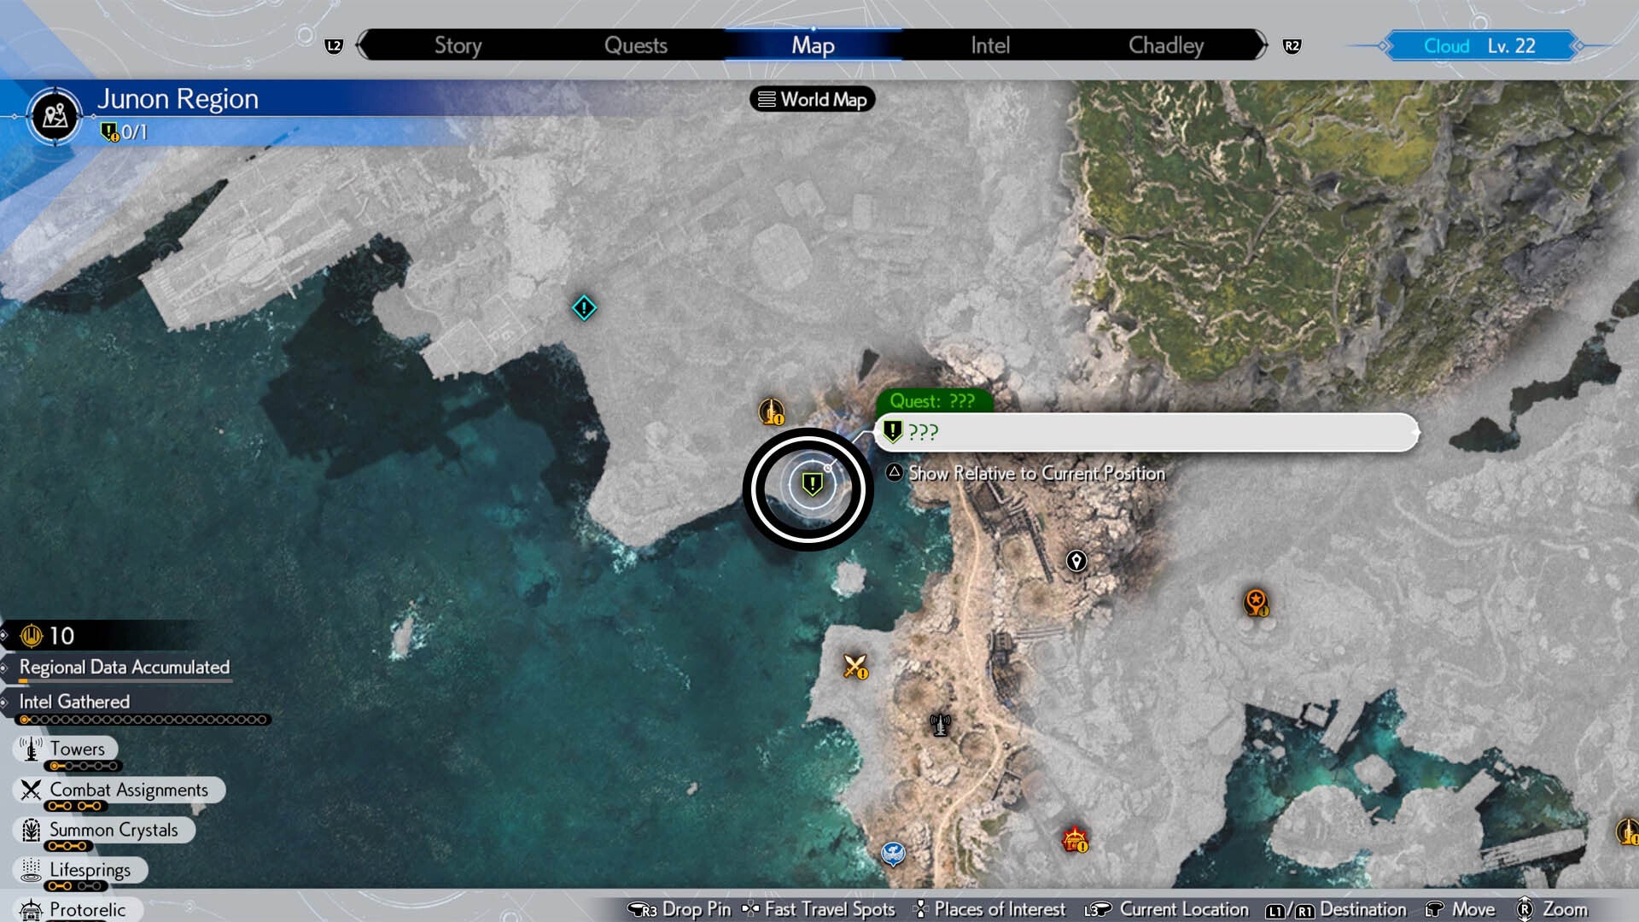Select the orange star medallion map marker
1639x922 pixels.
[1256, 602]
